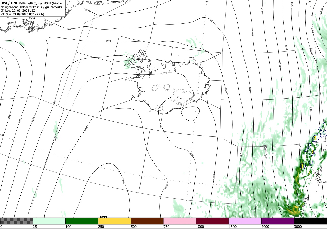Select the pale mint 25–100 legend swatch
Screen dimensions: 327x229
pyautogui.click(x=49, y=221)
